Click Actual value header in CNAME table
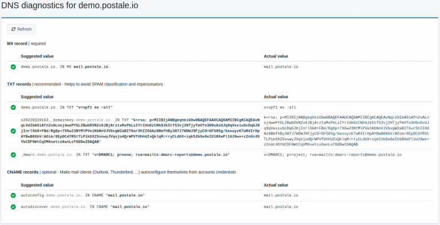440x225 pixels. (x=276, y=185)
